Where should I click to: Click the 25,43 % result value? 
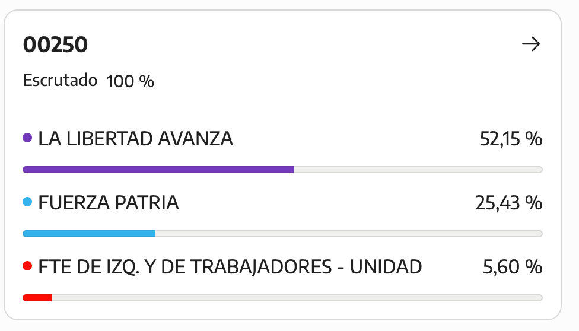[x=509, y=203]
